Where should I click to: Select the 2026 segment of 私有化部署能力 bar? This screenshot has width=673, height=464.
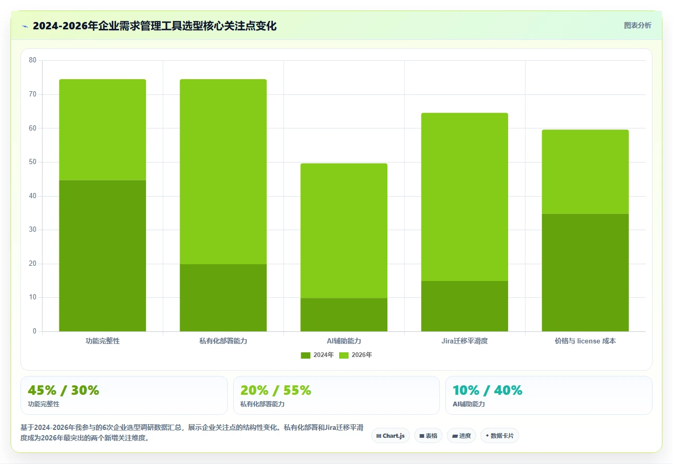pyautogui.click(x=223, y=171)
